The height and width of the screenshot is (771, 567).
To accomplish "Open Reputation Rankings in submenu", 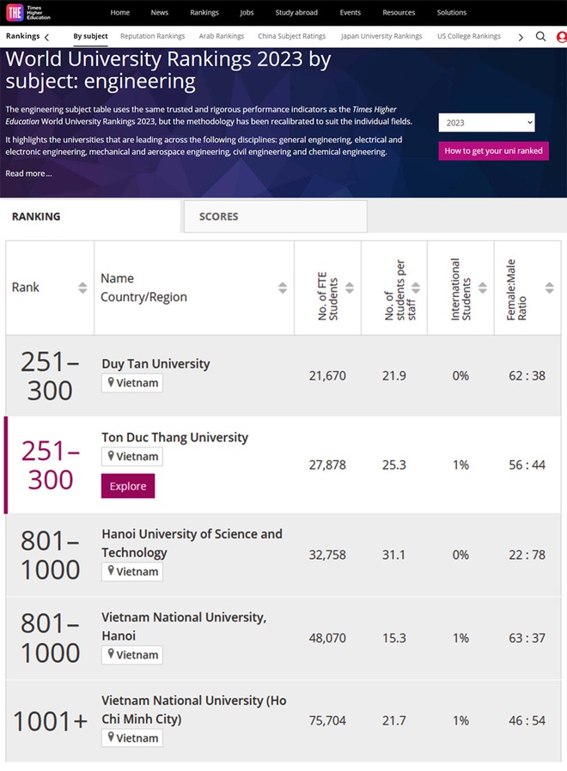I will tap(152, 37).
